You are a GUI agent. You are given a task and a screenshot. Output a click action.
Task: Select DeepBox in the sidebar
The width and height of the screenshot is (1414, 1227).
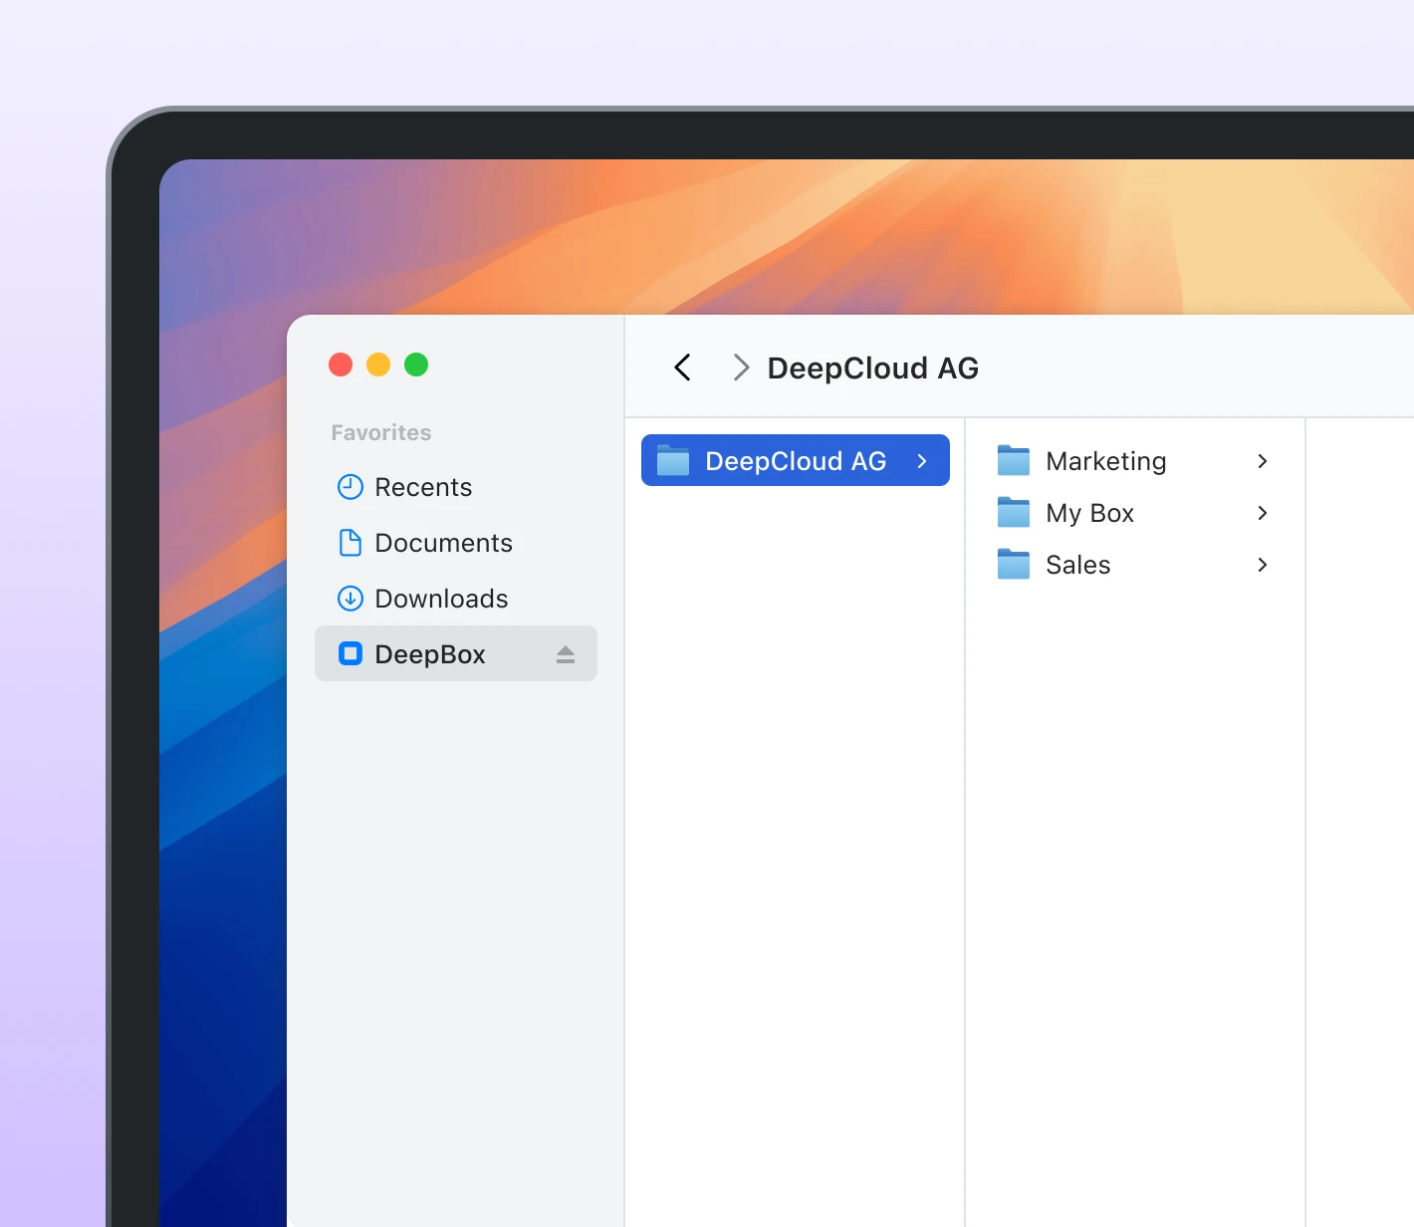(x=456, y=653)
